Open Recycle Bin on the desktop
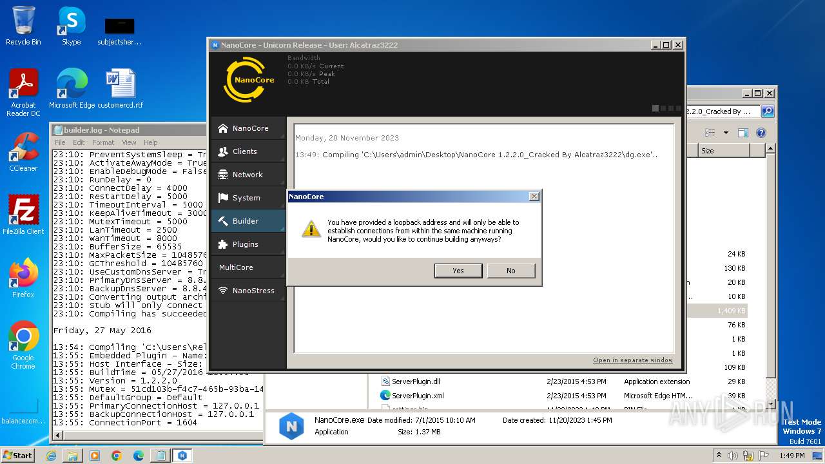The width and height of the screenshot is (825, 464). point(23,26)
